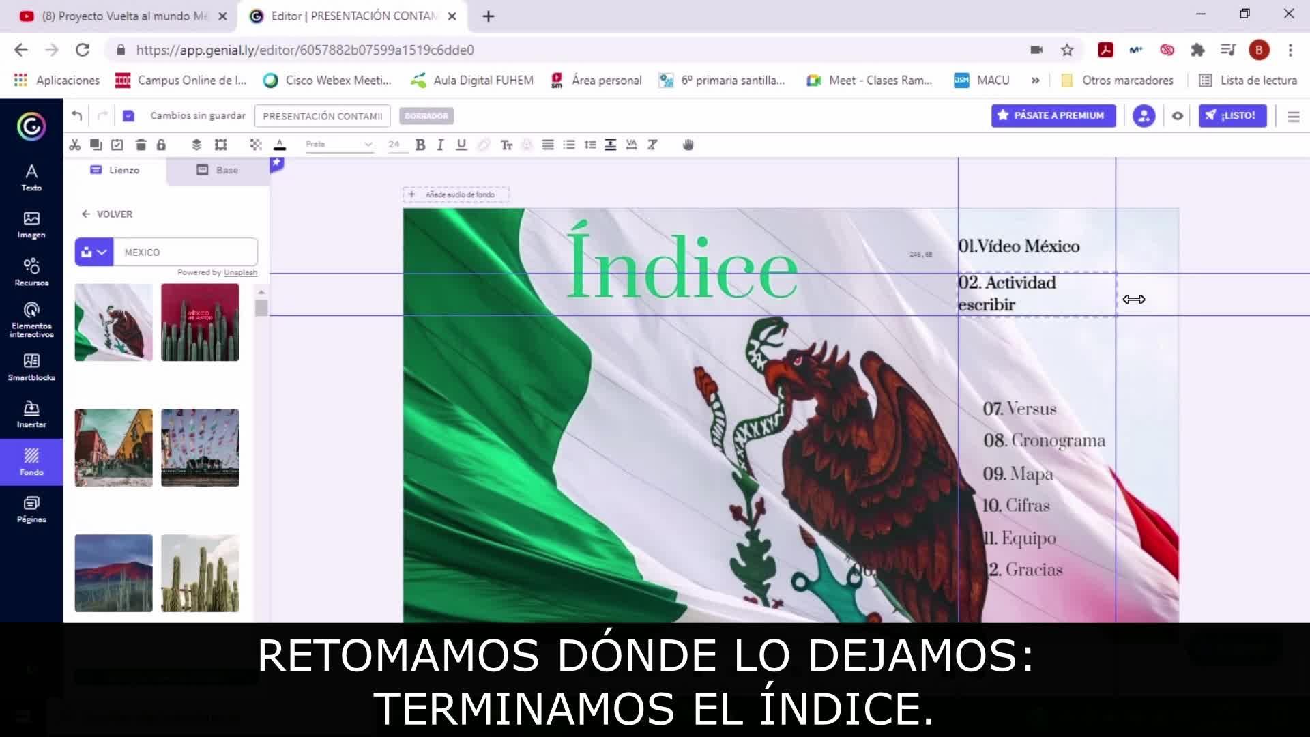Switch to the Base tab

(x=218, y=170)
